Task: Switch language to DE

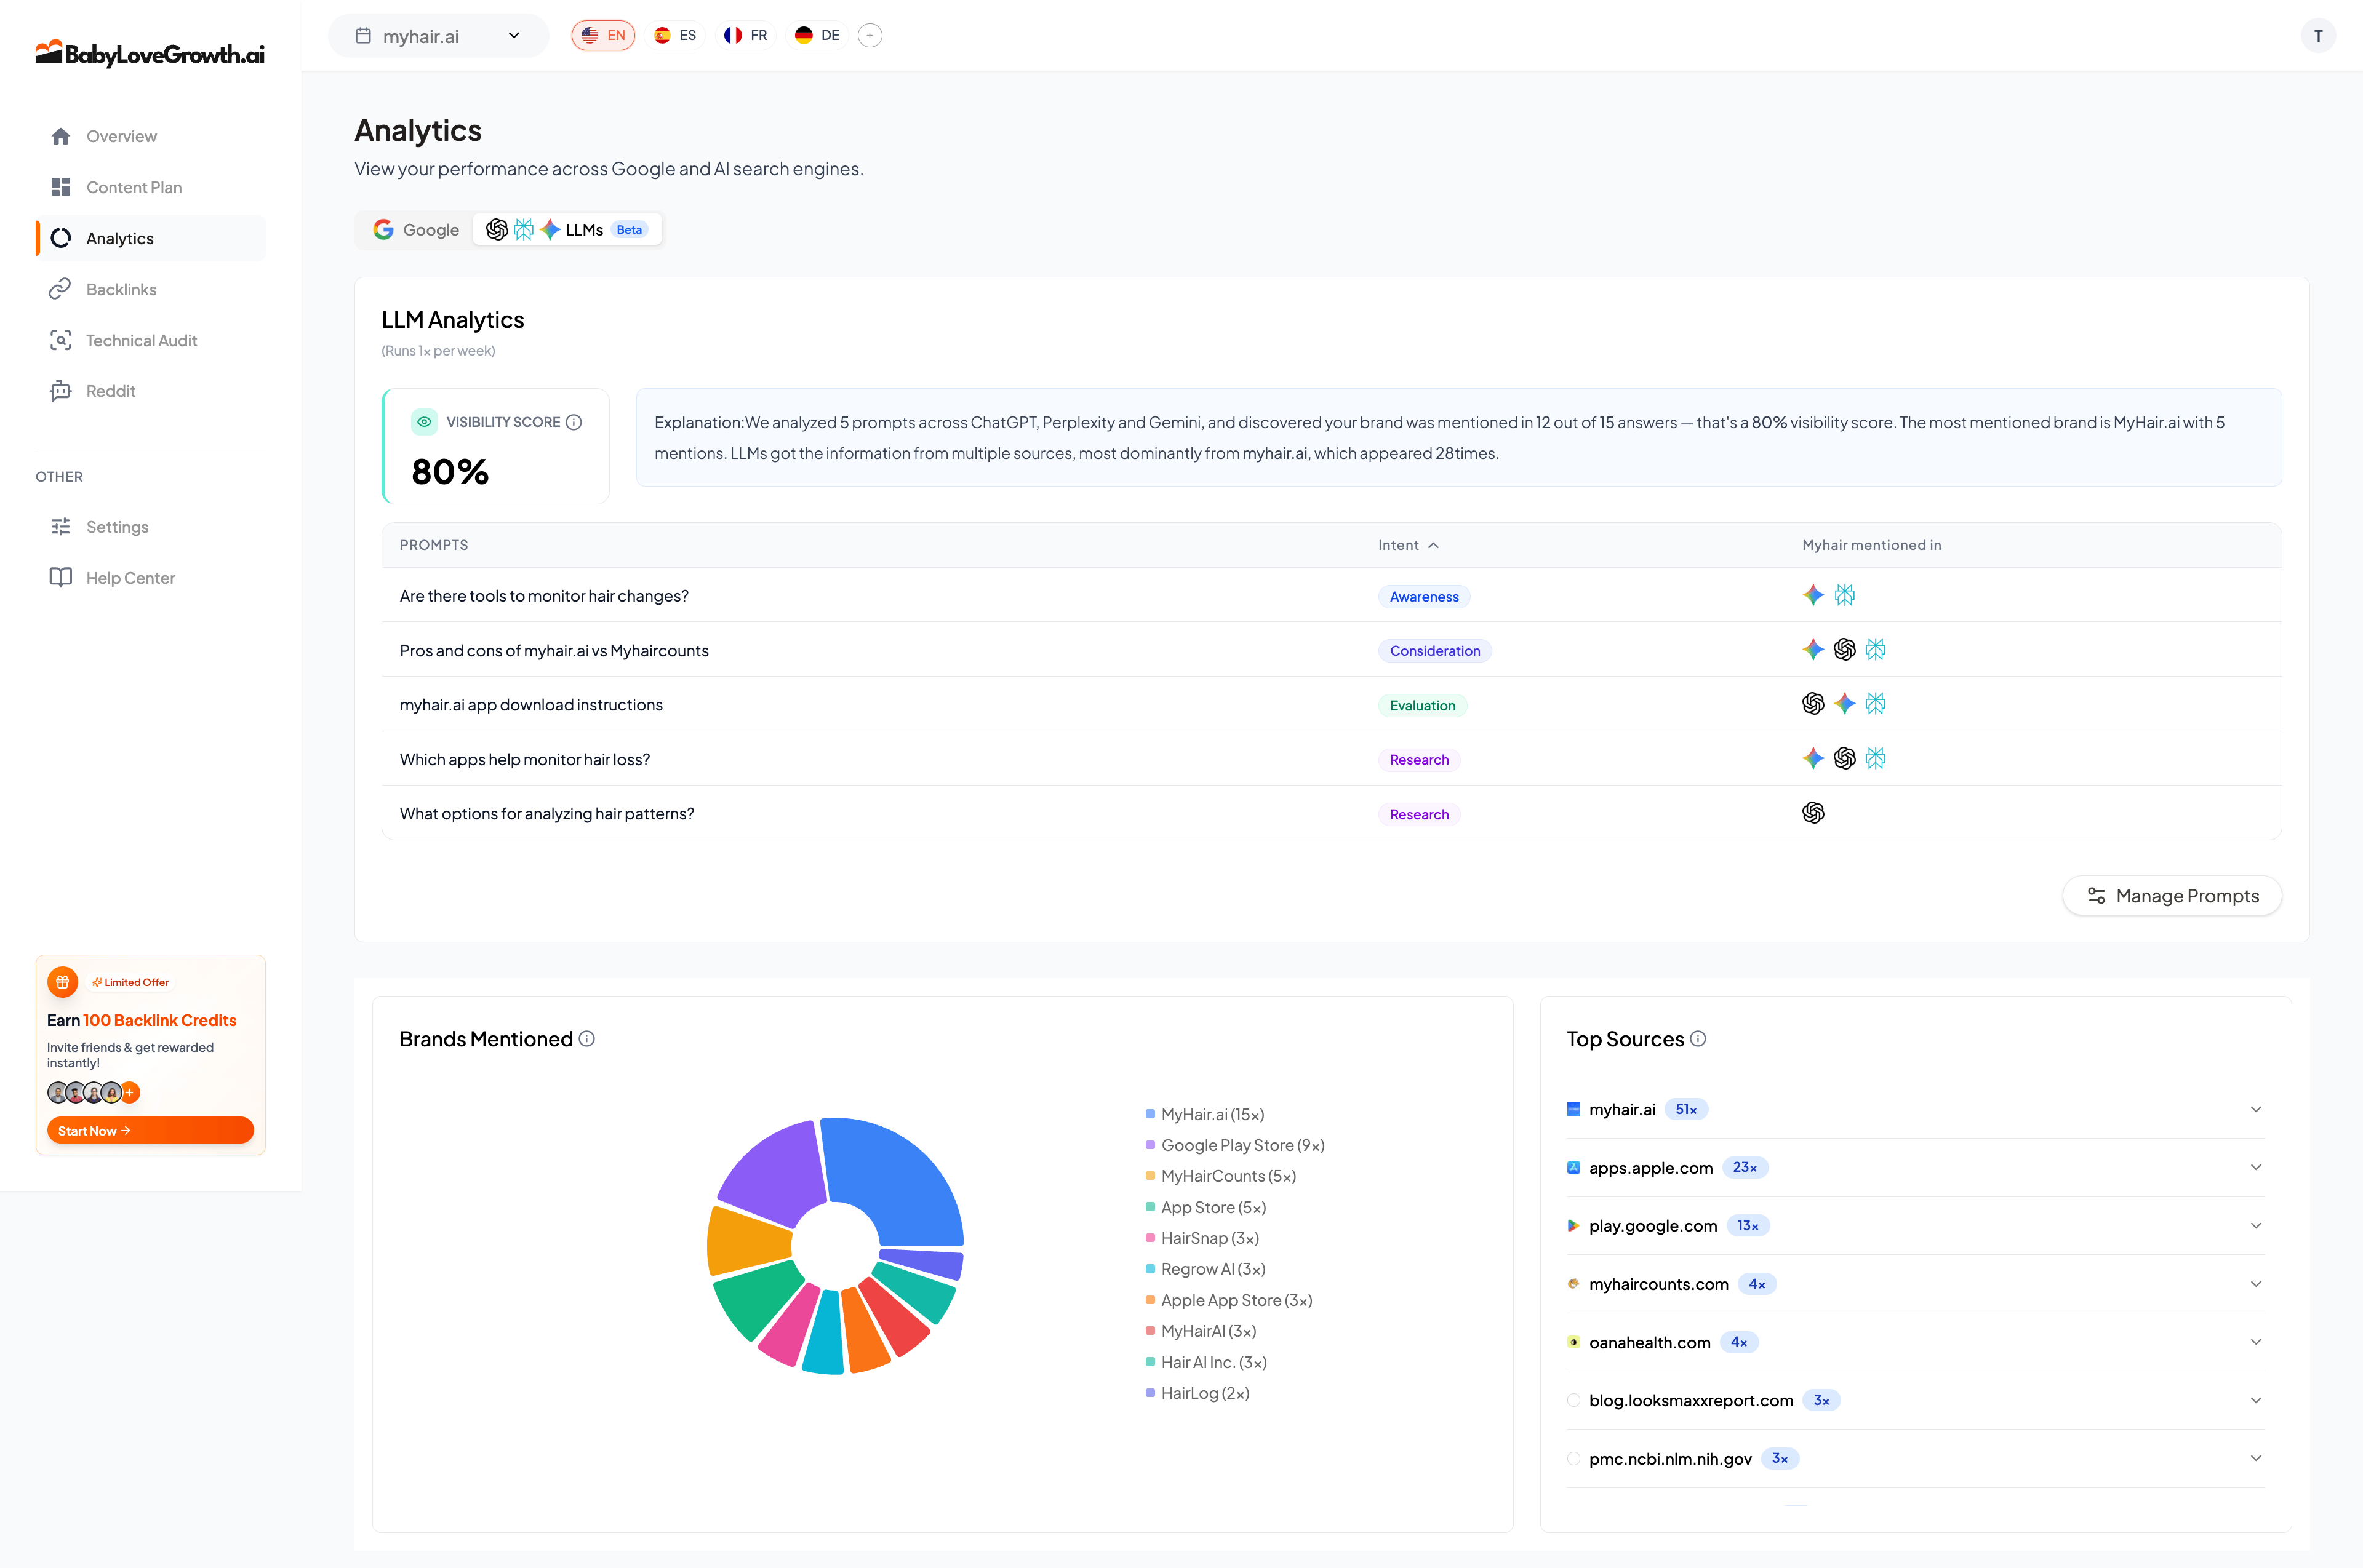Action: click(817, 36)
